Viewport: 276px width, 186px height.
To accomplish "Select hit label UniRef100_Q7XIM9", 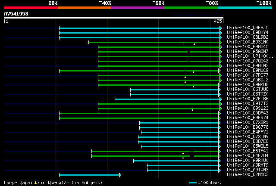I will point(248,137).
